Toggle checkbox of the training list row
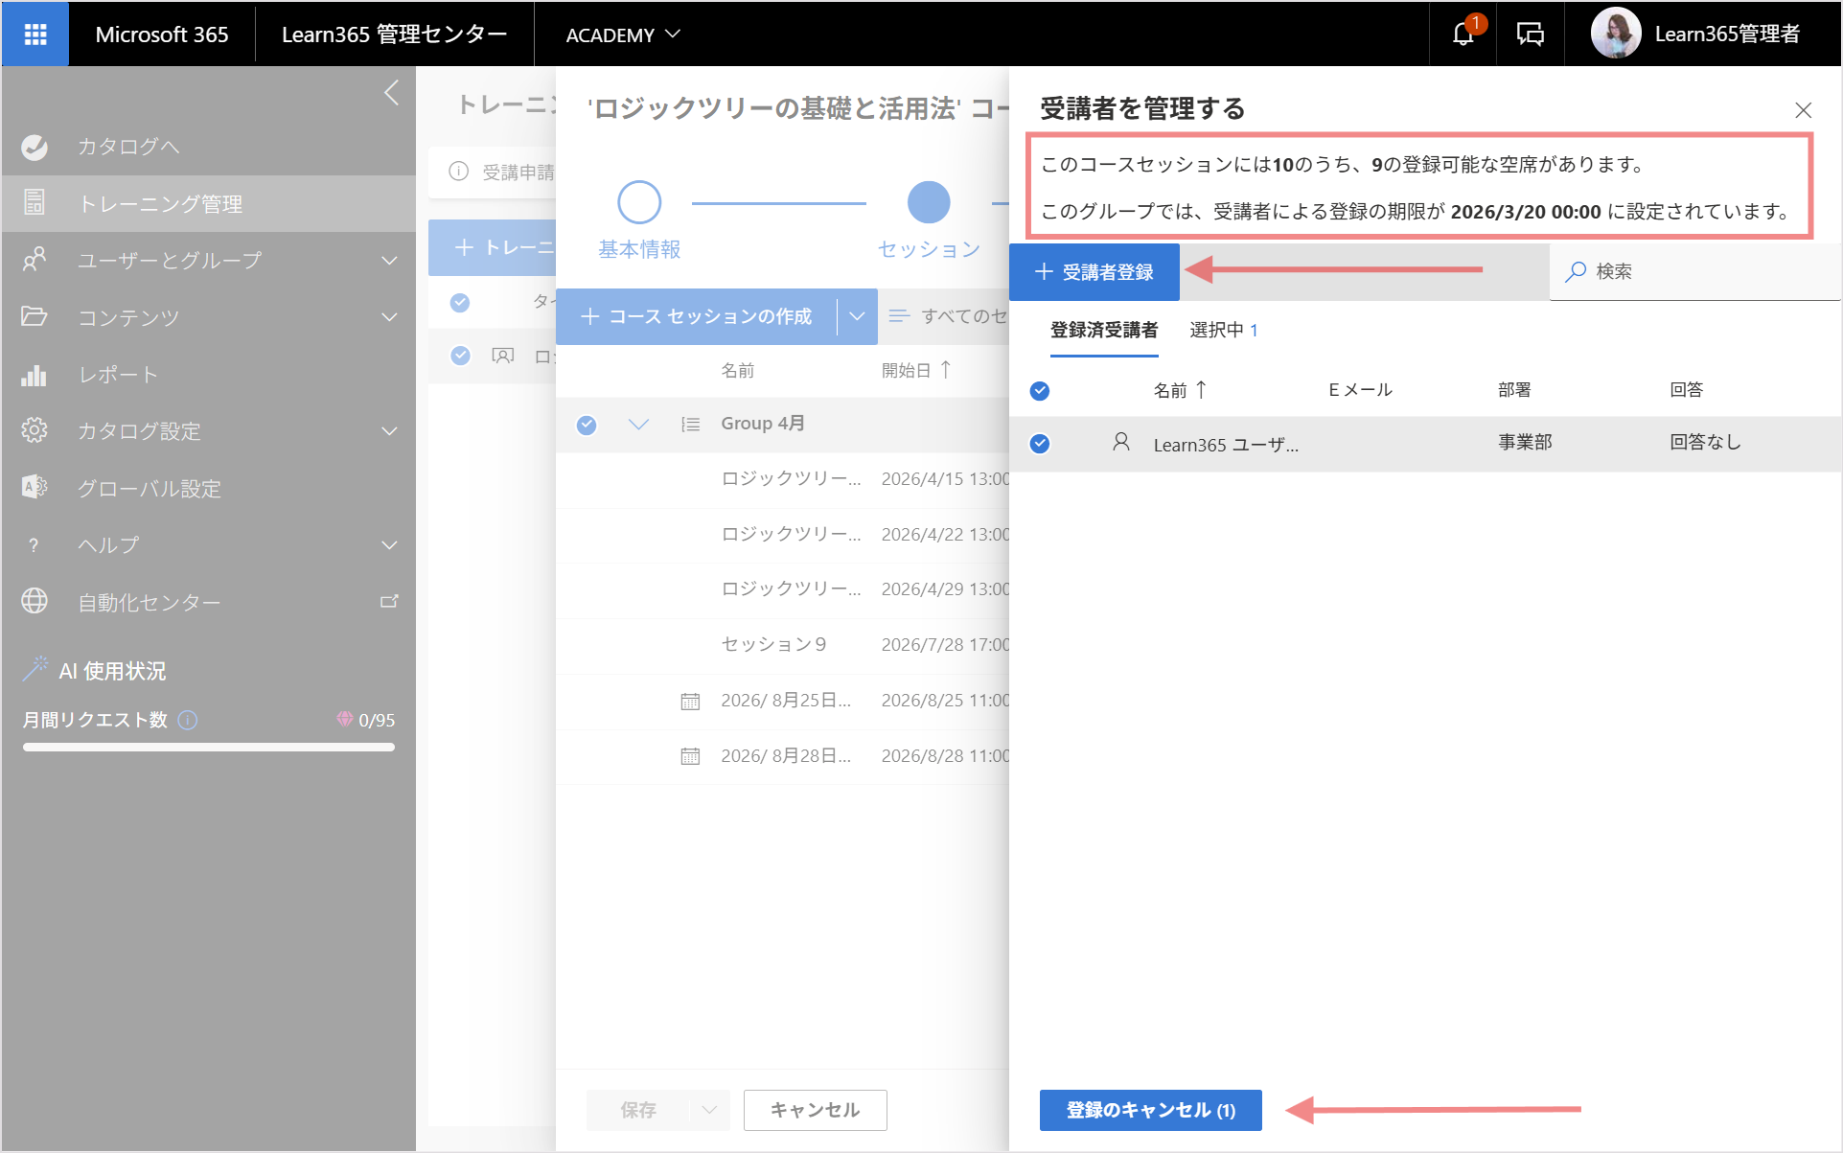This screenshot has height=1153, width=1843. 460,356
